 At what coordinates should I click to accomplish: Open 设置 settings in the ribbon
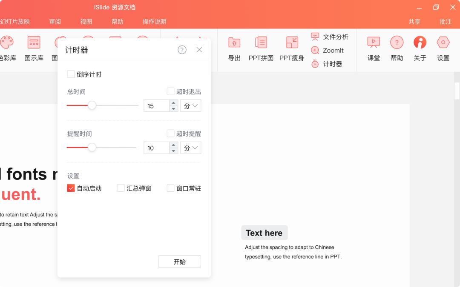(443, 48)
